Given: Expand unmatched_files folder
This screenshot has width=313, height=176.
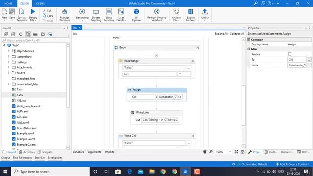Looking at the screenshot, I should [x=9, y=84].
